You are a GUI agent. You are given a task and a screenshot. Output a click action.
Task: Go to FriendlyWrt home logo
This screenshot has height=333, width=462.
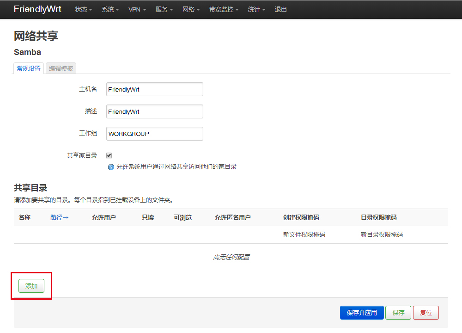(x=37, y=9)
